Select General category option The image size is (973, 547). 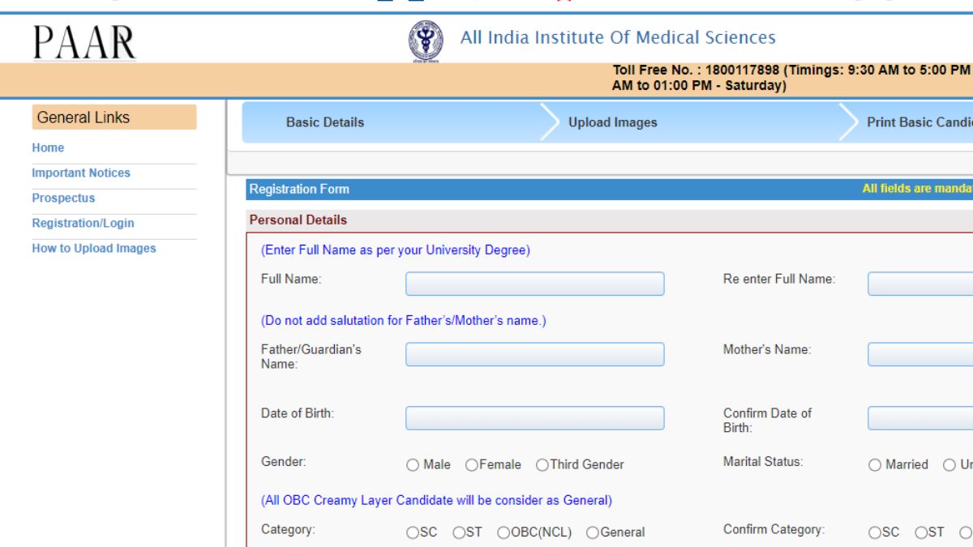tap(593, 532)
